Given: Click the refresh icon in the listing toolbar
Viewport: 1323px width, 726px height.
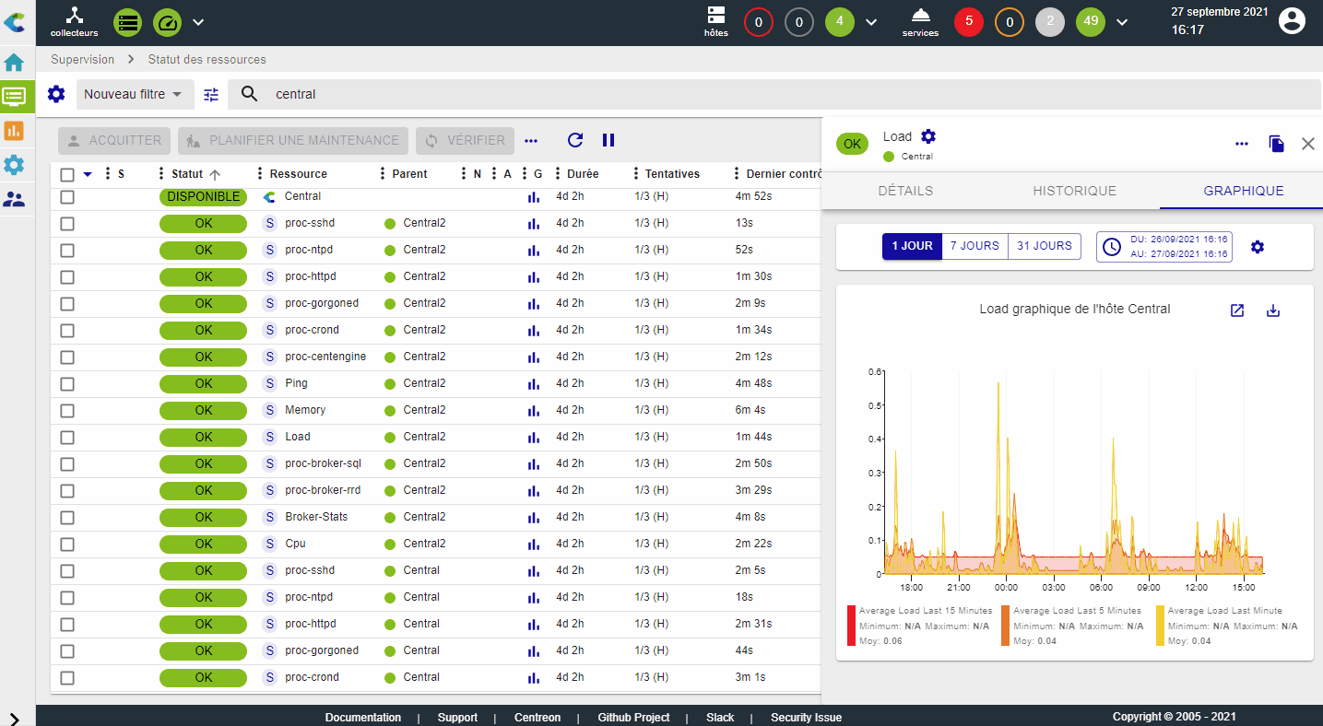Looking at the screenshot, I should [575, 140].
